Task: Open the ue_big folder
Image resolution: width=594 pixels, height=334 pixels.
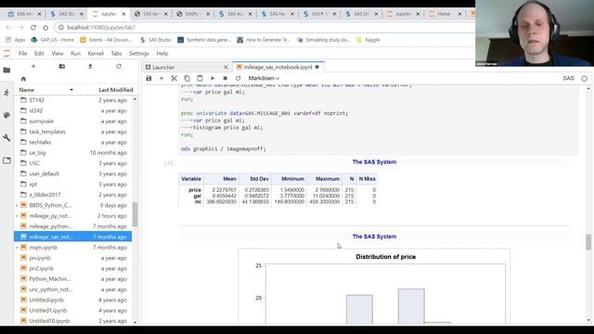Action: pos(73,152)
